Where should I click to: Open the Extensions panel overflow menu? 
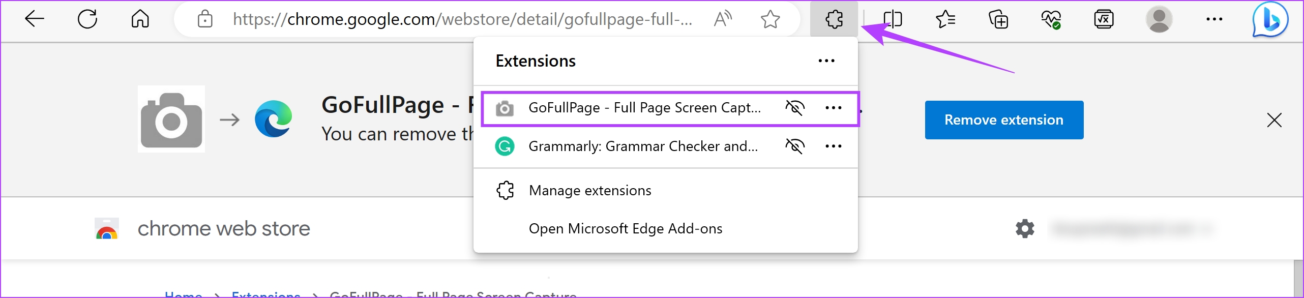[x=826, y=61]
